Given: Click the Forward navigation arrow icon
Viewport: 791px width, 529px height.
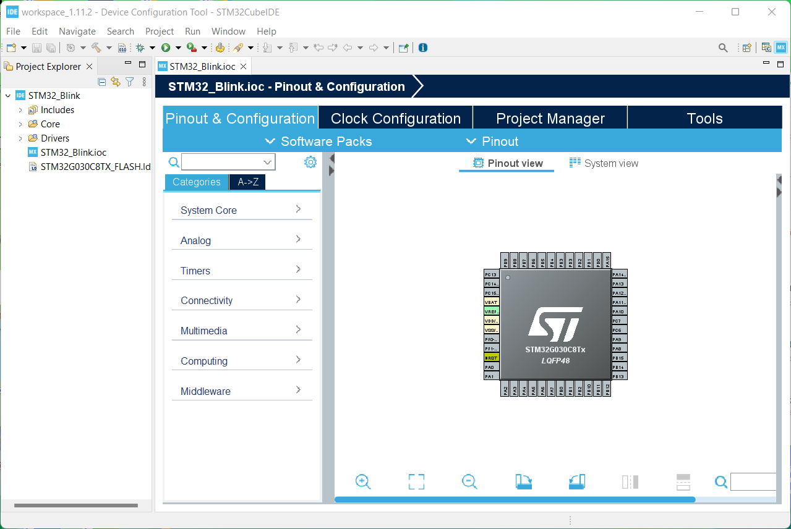Looking at the screenshot, I should click(374, 48).
